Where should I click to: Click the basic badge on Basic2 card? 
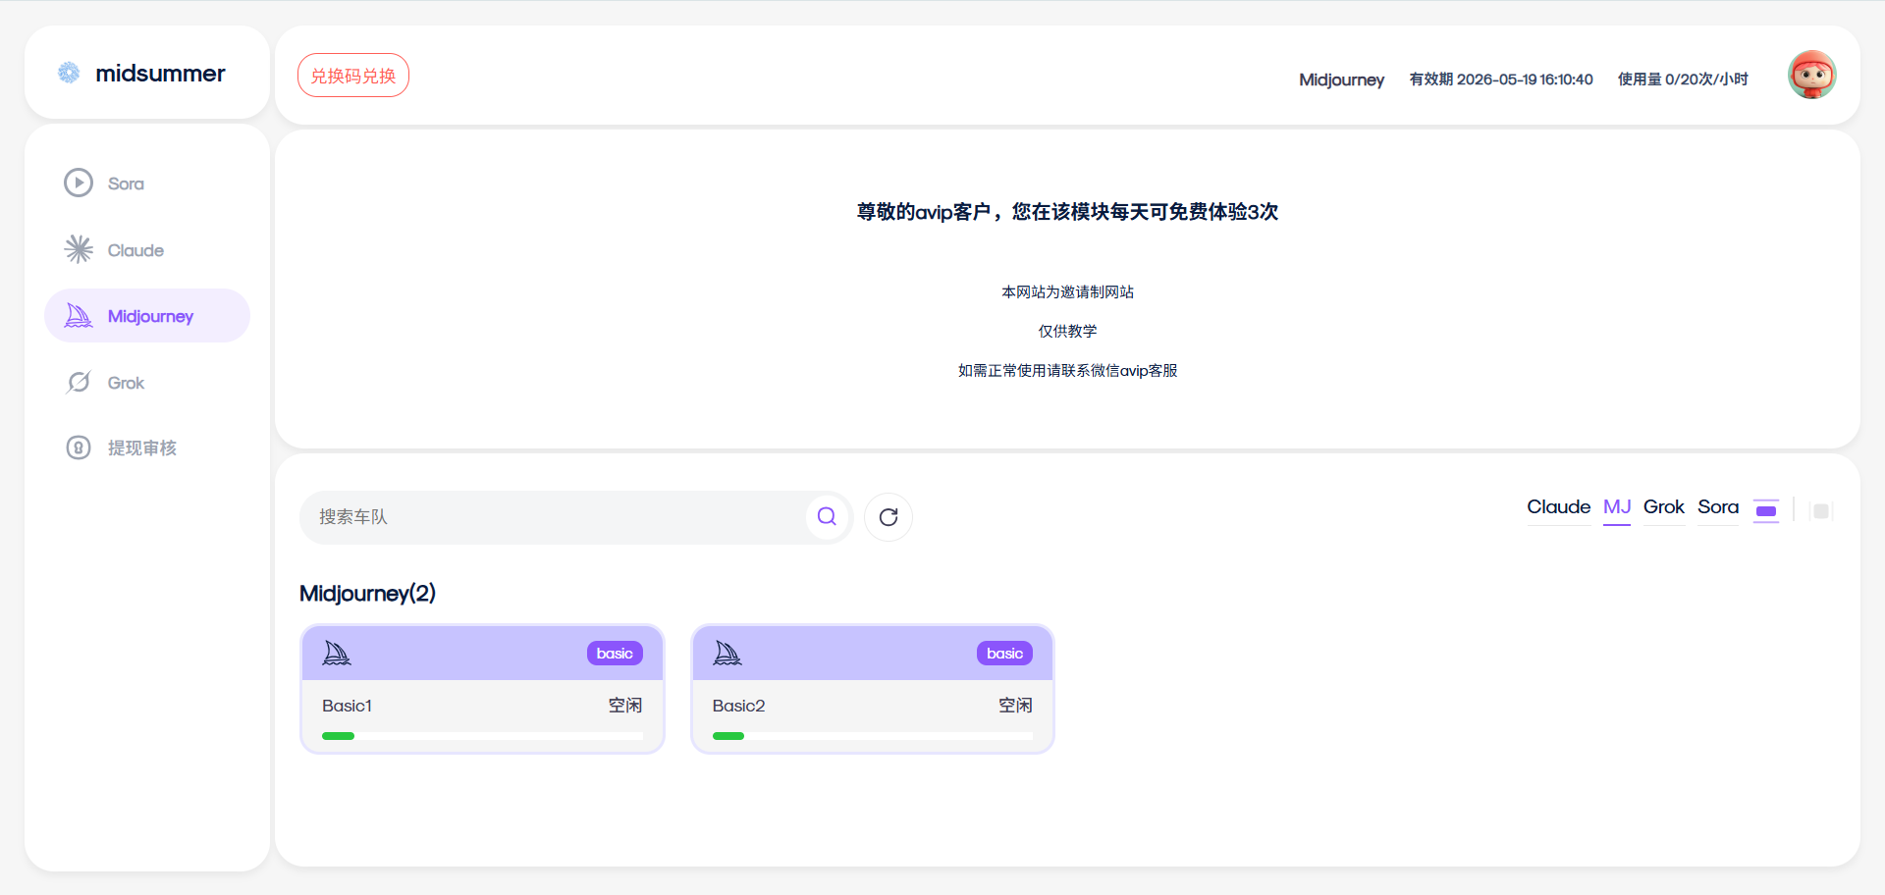coord(1004,654)
